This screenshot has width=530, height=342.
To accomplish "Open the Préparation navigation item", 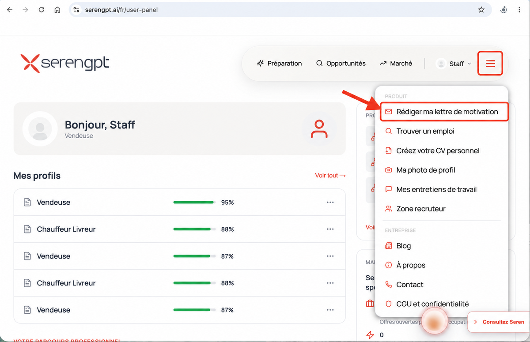I will point(280,64).
